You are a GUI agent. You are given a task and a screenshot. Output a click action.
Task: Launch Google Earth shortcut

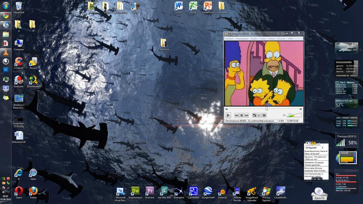tap(208, 192)
